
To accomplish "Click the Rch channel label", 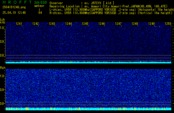I will click(x=3, y=68).
